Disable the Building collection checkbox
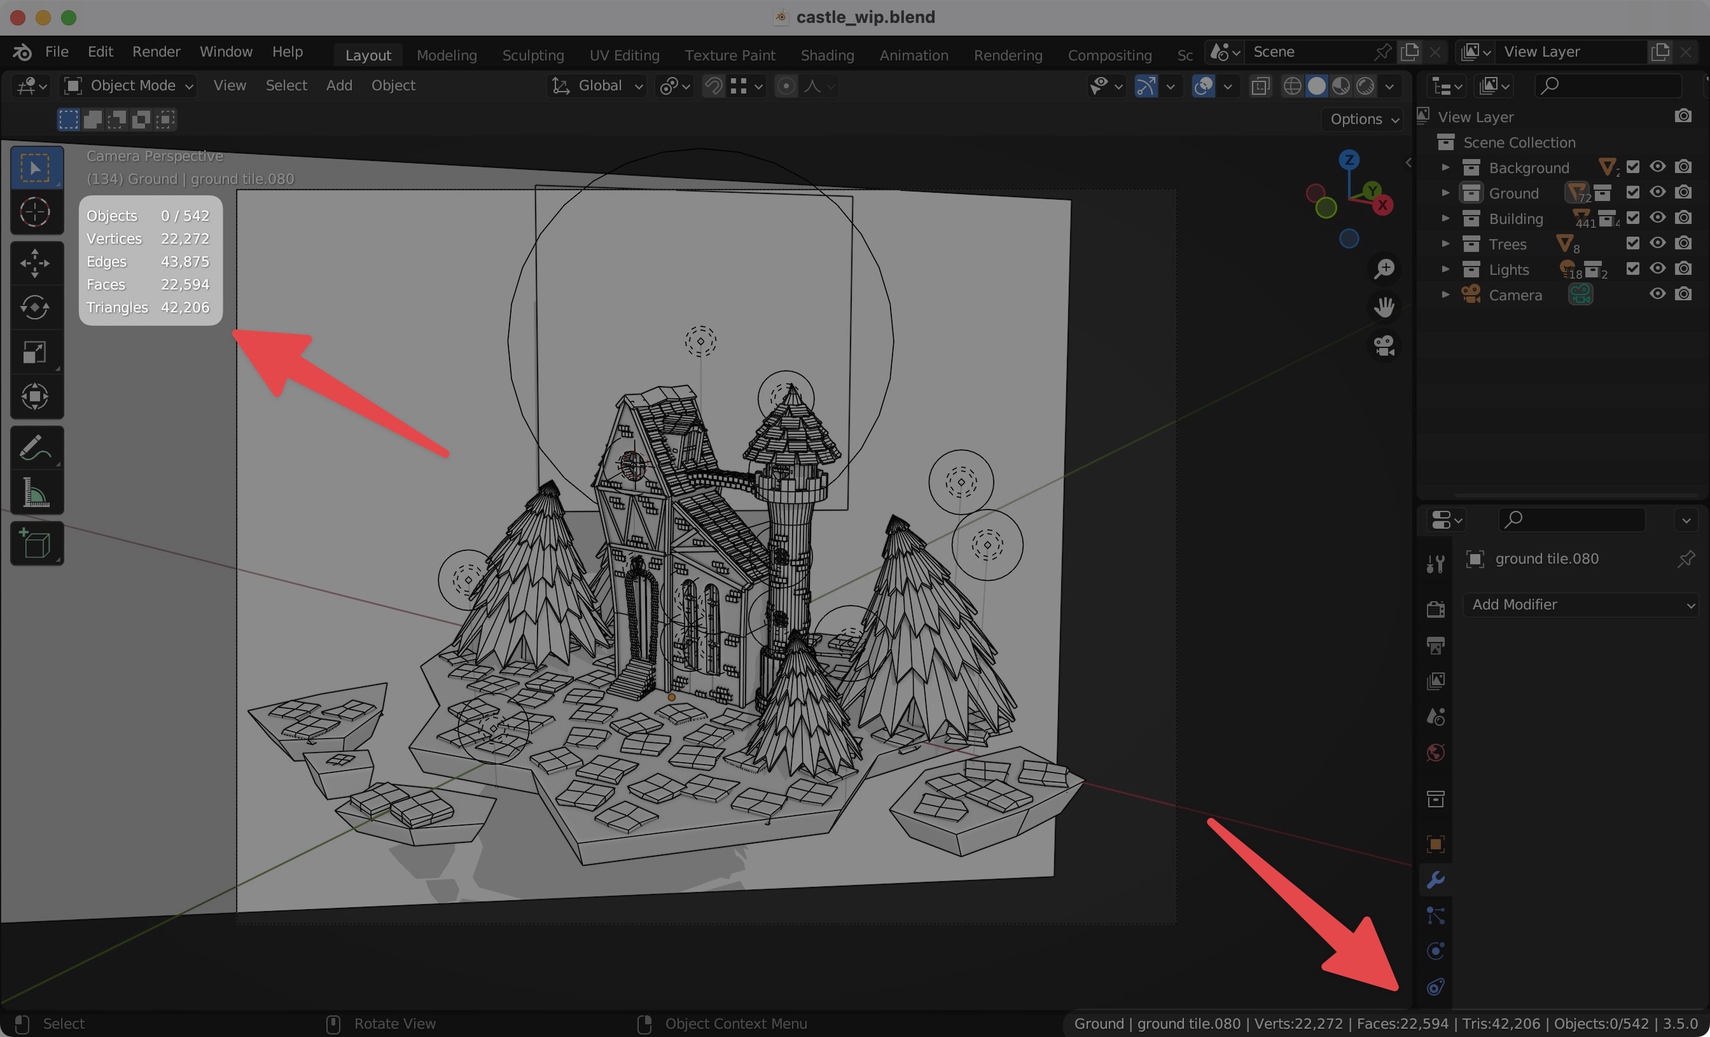The height and width of the screenshot is (1037, 1710). (1634, 217)
